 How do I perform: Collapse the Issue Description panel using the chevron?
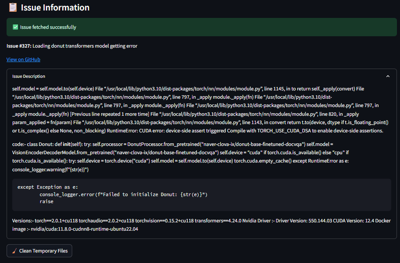[388, 76]
